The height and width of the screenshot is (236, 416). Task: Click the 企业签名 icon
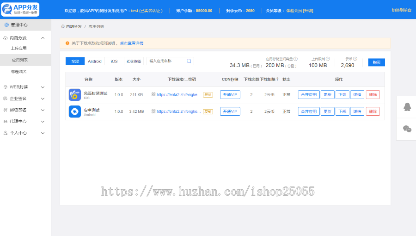(x=5, y=99)
